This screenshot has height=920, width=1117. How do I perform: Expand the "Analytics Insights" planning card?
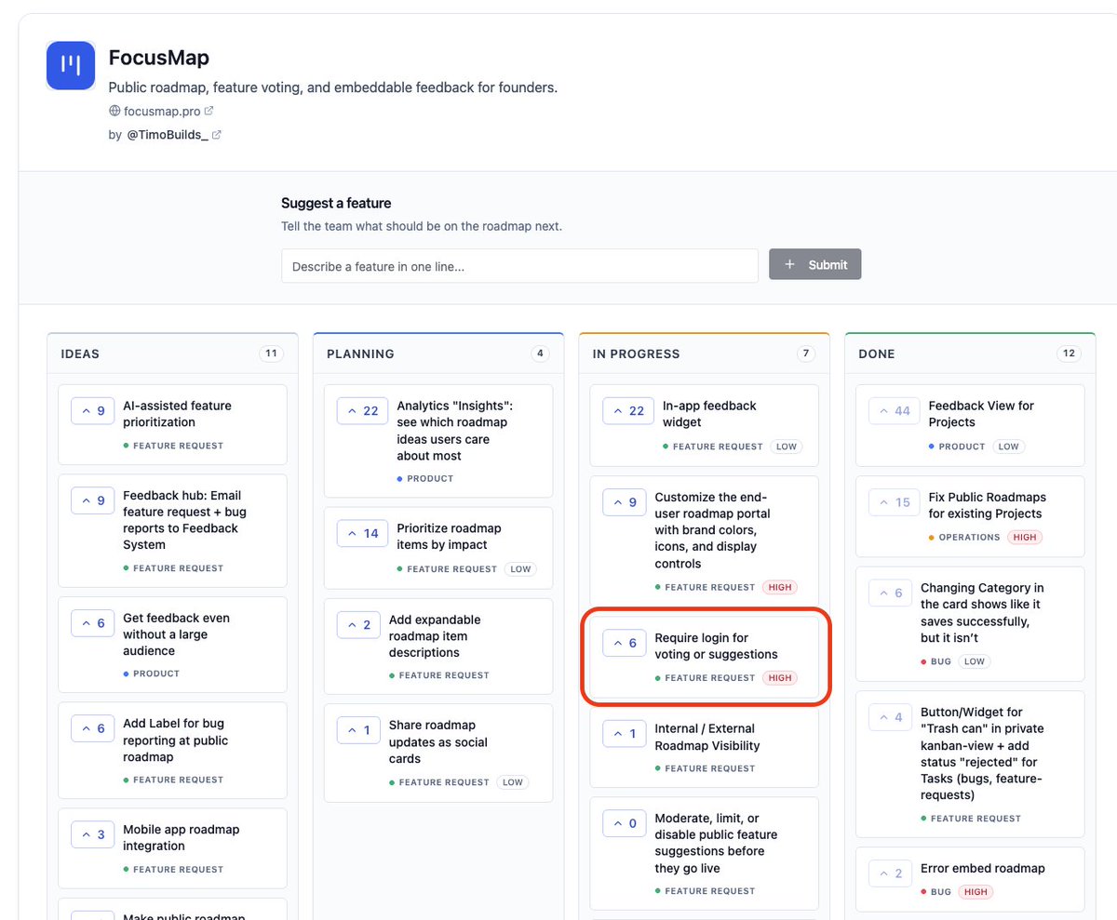[x=438, y=441]
